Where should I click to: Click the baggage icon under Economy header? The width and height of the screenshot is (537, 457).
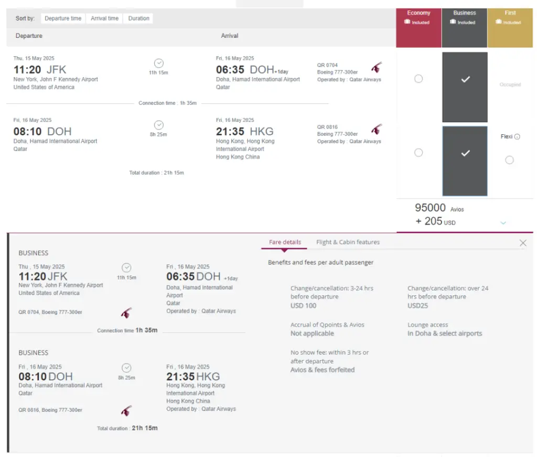pos(407,22)
